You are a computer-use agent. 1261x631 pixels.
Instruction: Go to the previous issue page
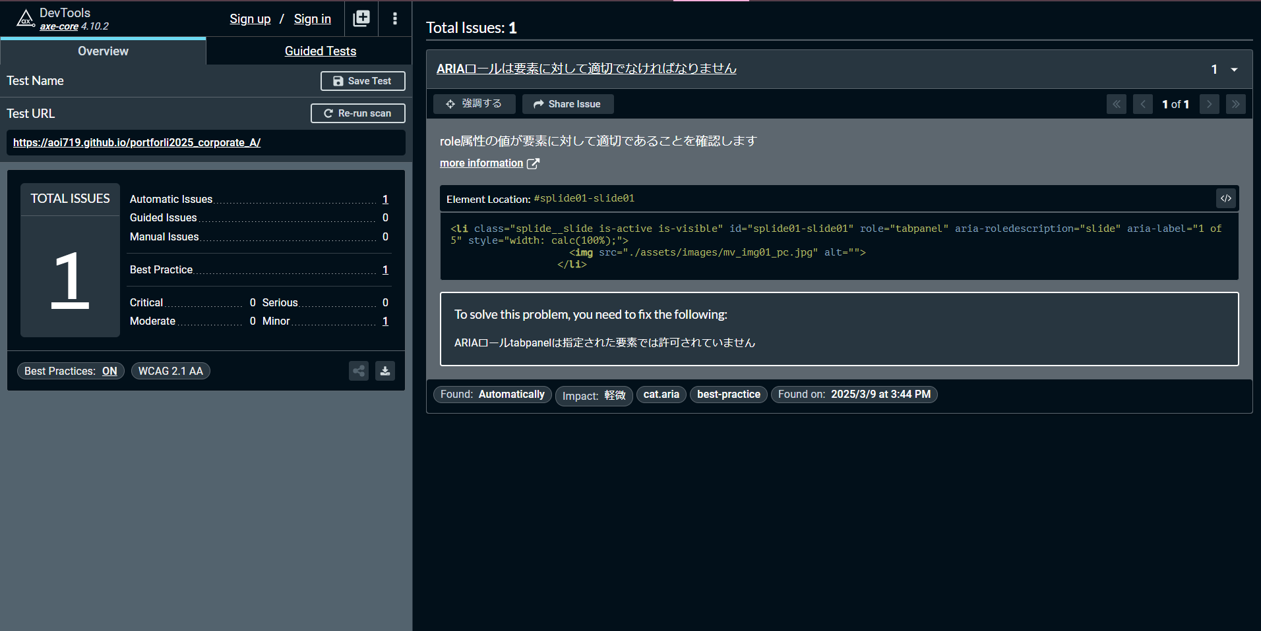pyautogui.click(x=1142, y=104)
